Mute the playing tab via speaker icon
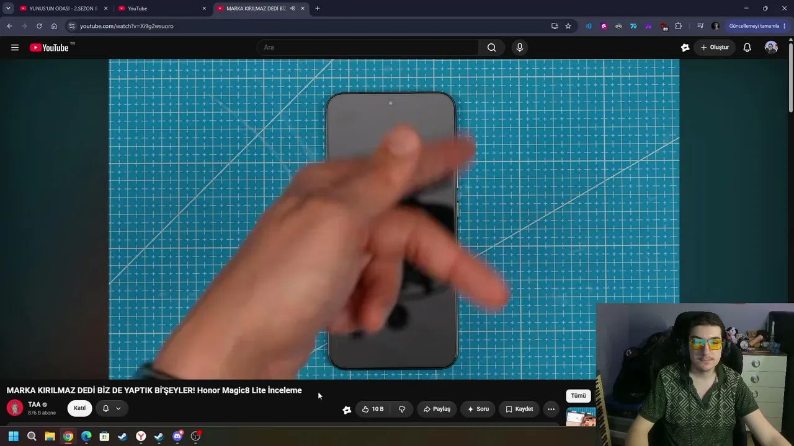Image resolution: width=794 pixels, height=446 pixels. [x=293, y=9]
